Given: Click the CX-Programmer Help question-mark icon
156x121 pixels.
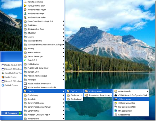Looking at the screenshot, I should (116, 103).
